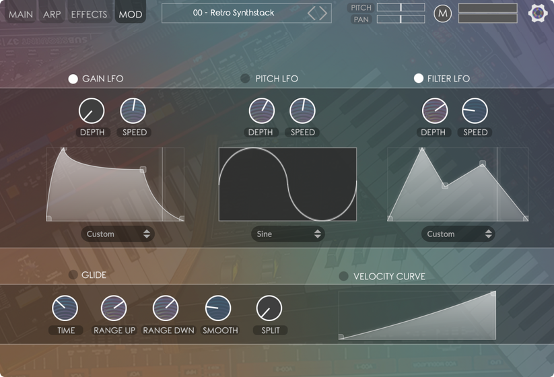Go to previous preset with left arrow
554x377 pixels.
click(x=312, y=13)
